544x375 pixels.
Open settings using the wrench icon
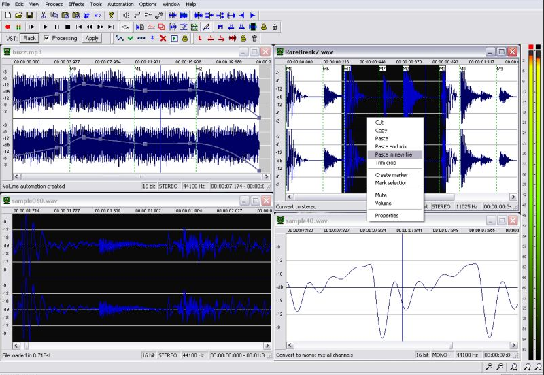tap(159, 15)
